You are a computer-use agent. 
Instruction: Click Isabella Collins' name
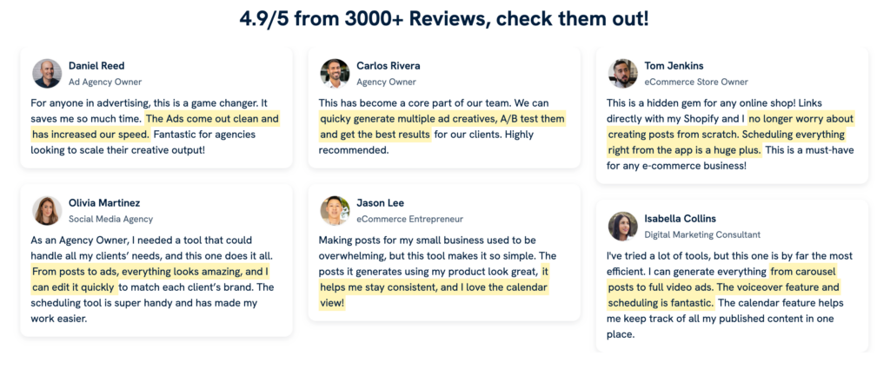pos(681,219)
